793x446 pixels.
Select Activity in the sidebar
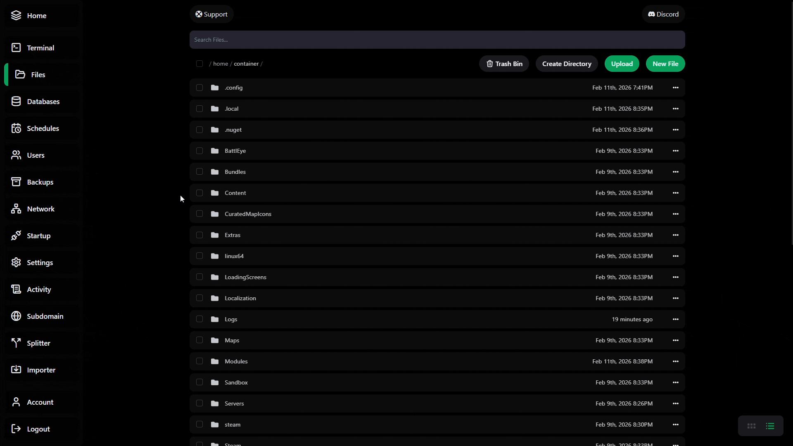click(x=39, y=289)
